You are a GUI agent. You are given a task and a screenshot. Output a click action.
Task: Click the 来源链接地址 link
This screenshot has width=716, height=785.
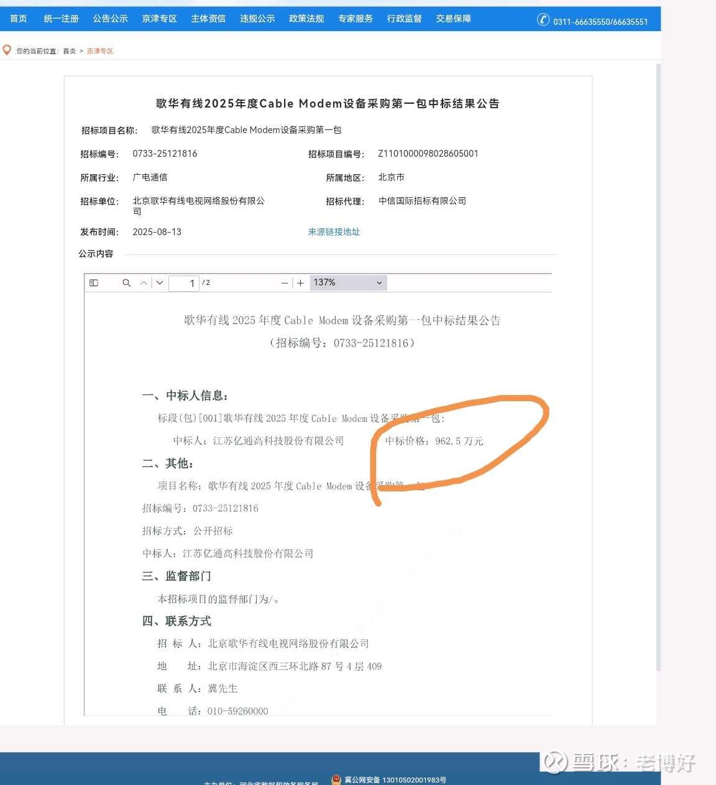pos(334,232)
